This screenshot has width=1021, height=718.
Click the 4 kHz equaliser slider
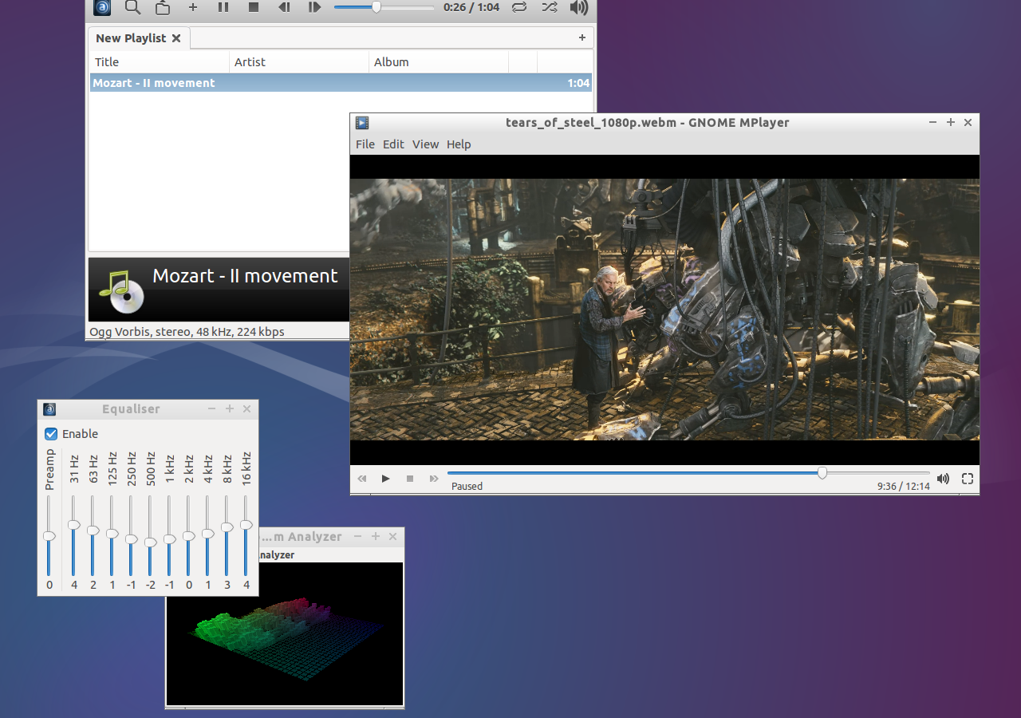point(207,536)
